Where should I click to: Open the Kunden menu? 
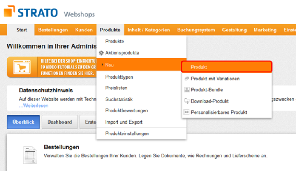(x=84, y=30)
